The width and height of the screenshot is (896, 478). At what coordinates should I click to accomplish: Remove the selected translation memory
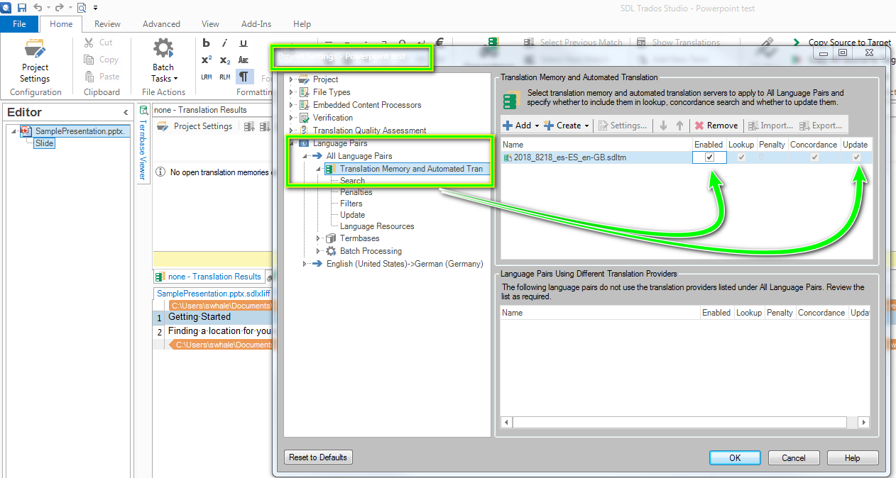coord(716,126)
